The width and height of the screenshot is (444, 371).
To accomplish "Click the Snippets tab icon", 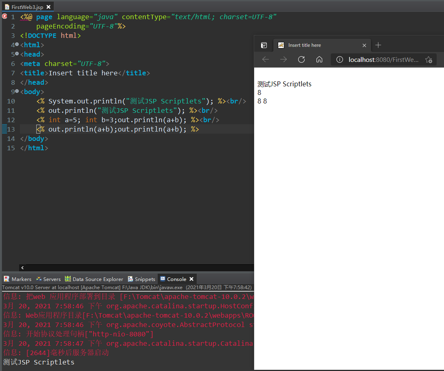I will point(130,279).
